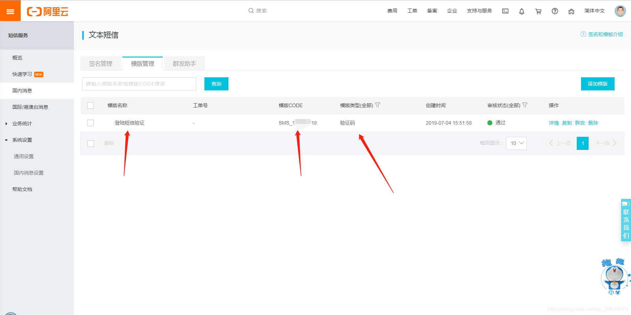Open the per-page display dropdown showing 10
Viewport: 631px width, 315px height.
click(516, 143)
